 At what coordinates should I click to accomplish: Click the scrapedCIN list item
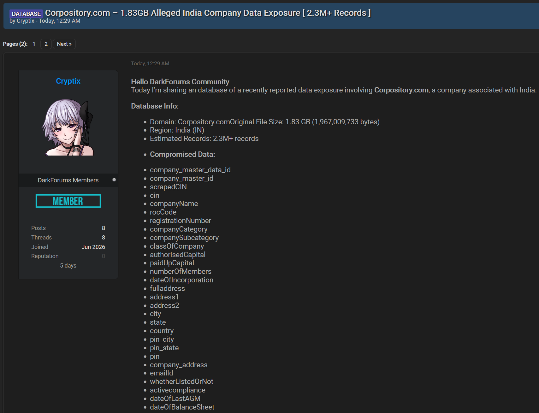[169, 187]
